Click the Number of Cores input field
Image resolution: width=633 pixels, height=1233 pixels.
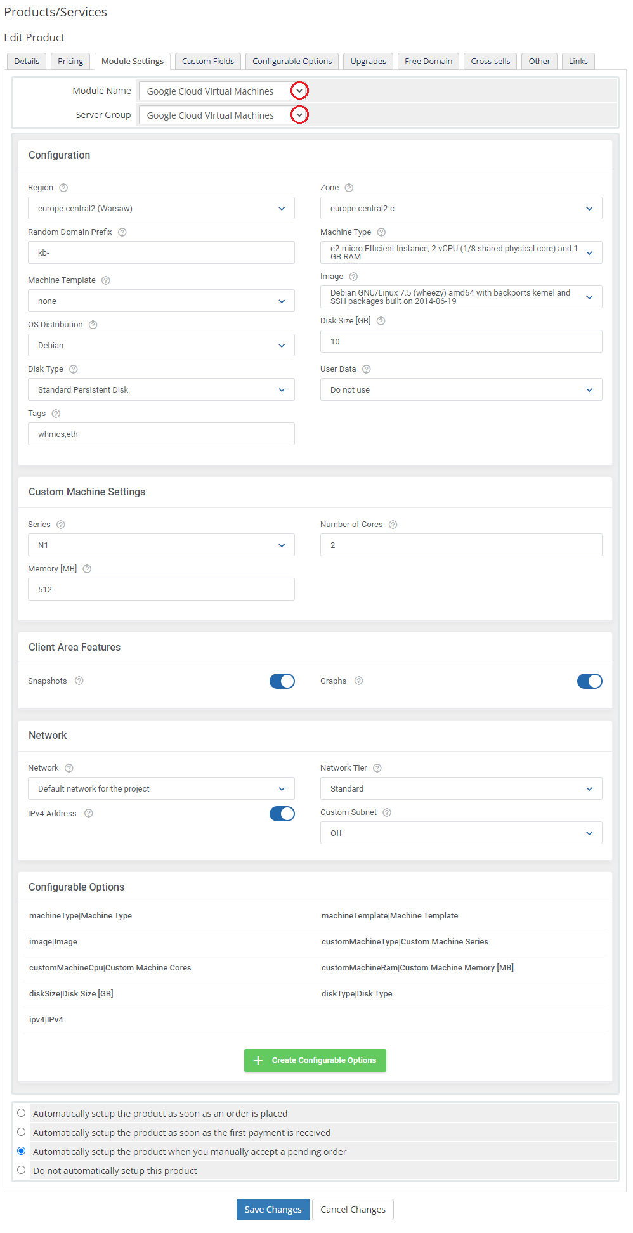click(461, 545)
